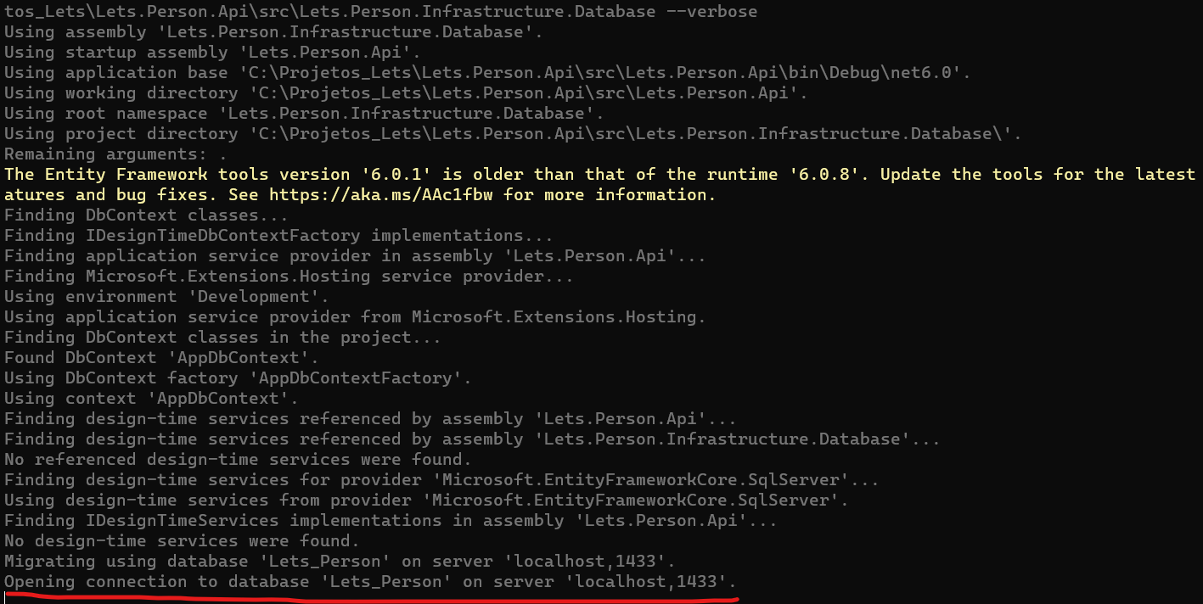Click the 'Using assembly' line at top

[x=273, y=32]
